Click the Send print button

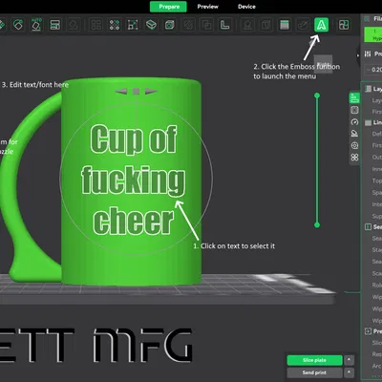(x=314, y=372)
